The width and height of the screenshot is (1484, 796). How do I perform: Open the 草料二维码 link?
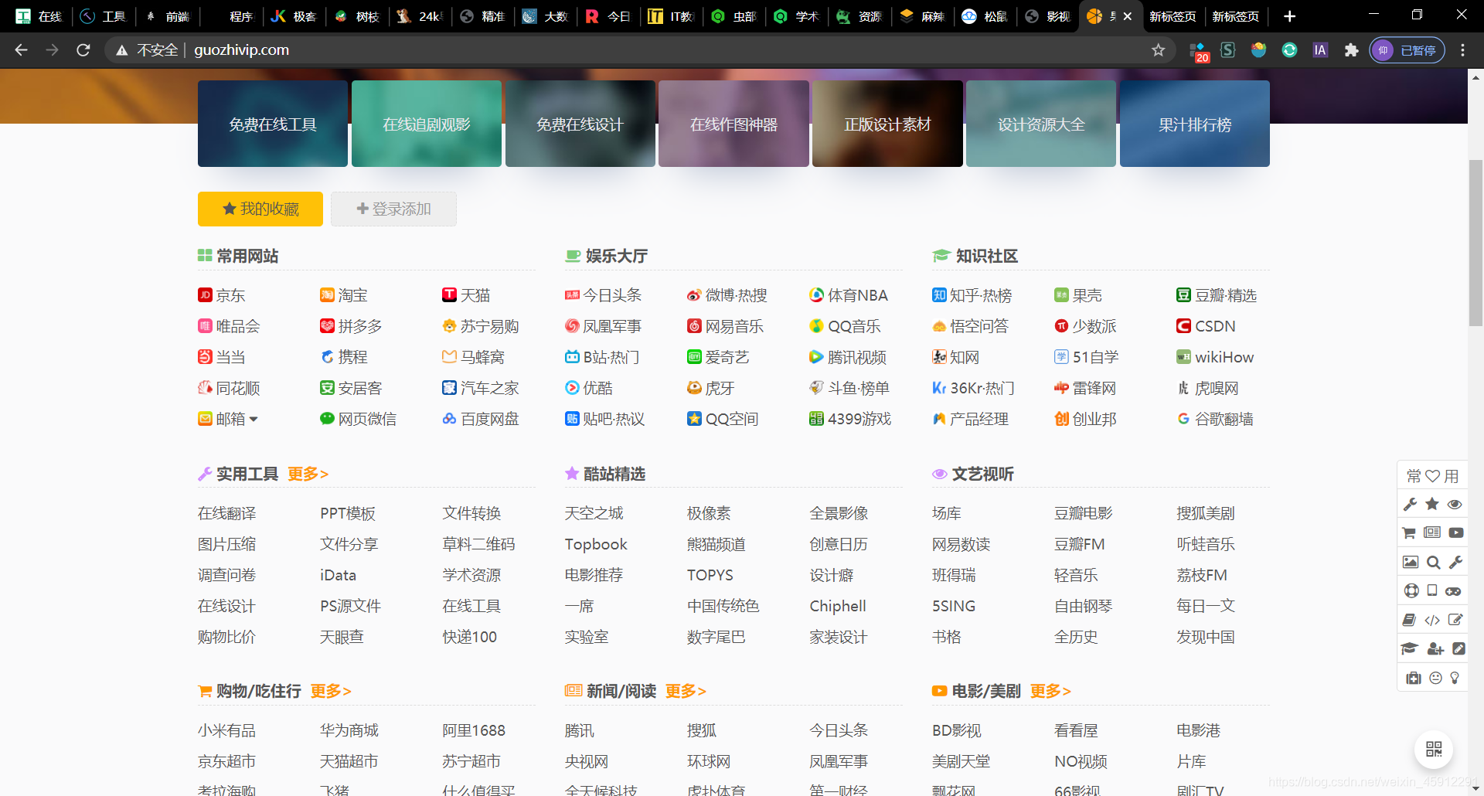point(478,544)
